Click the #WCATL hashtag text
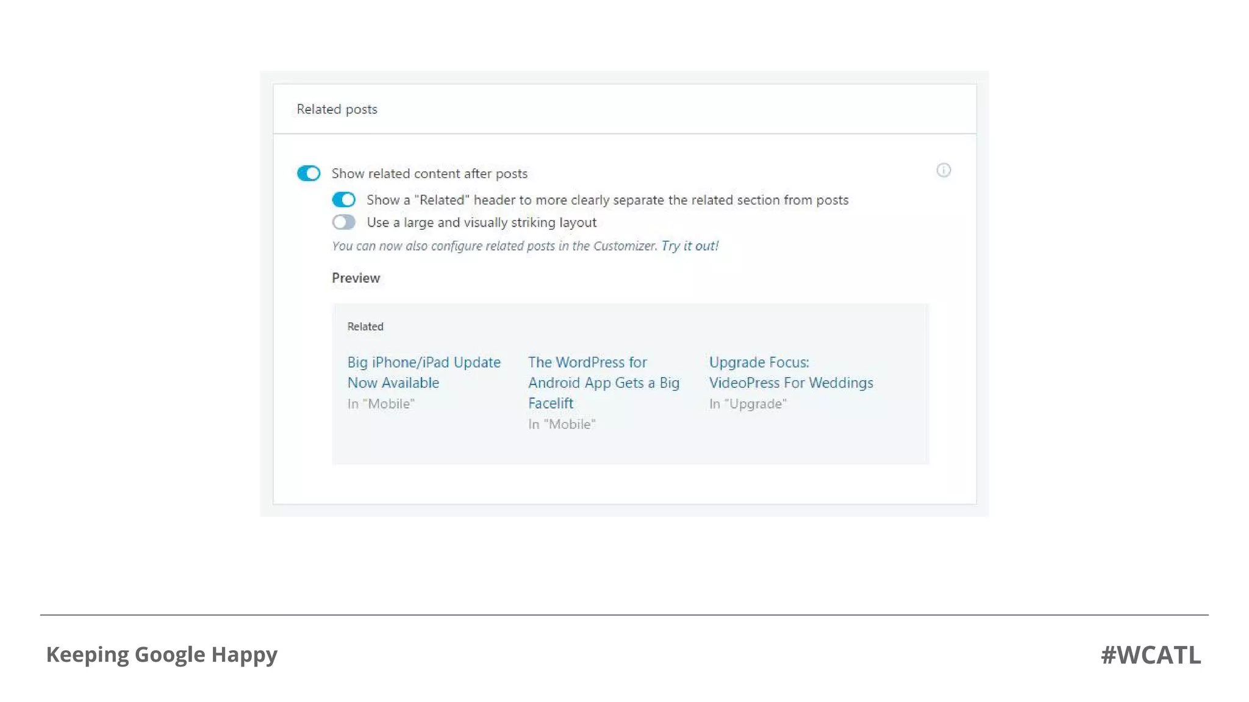This screenshot has height=702, width=1249. click(x=1150, y=655)
